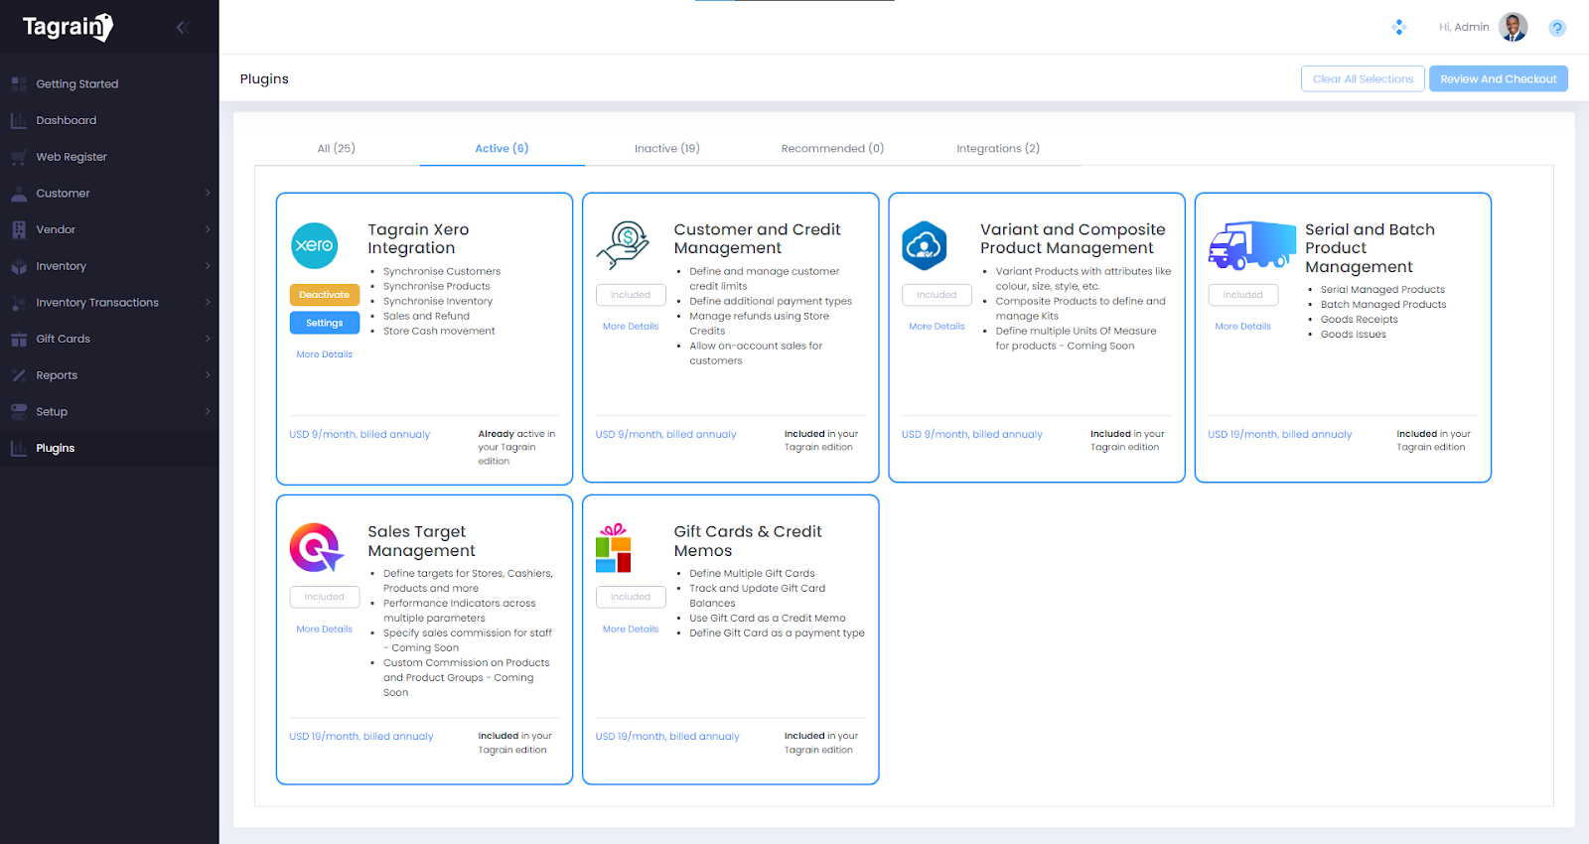Expand the Inventory Transactions chevron

(x=208, y=303)
